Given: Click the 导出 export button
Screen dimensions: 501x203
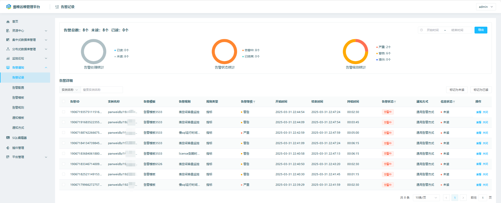Looking at the screenshot, I should [481, 30].
